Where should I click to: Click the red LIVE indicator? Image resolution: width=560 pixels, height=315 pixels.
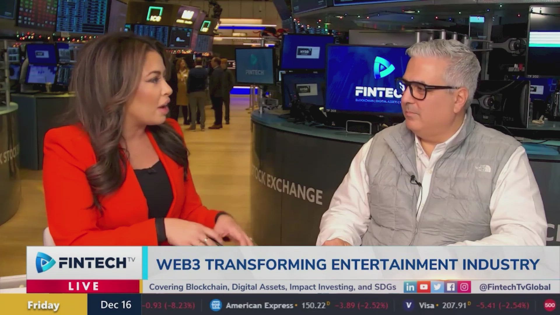[x=83, y=286]
